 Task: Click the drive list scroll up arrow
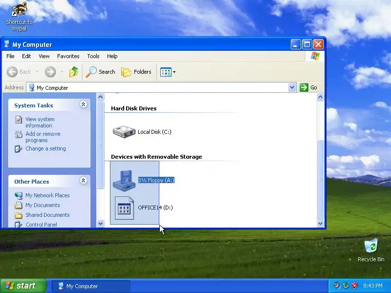coord(321,97)
